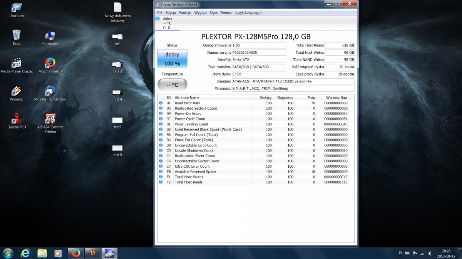Click the Total Host Reads 136 GB value
Viewport: 462px width, 259px height.
[340, 45]
